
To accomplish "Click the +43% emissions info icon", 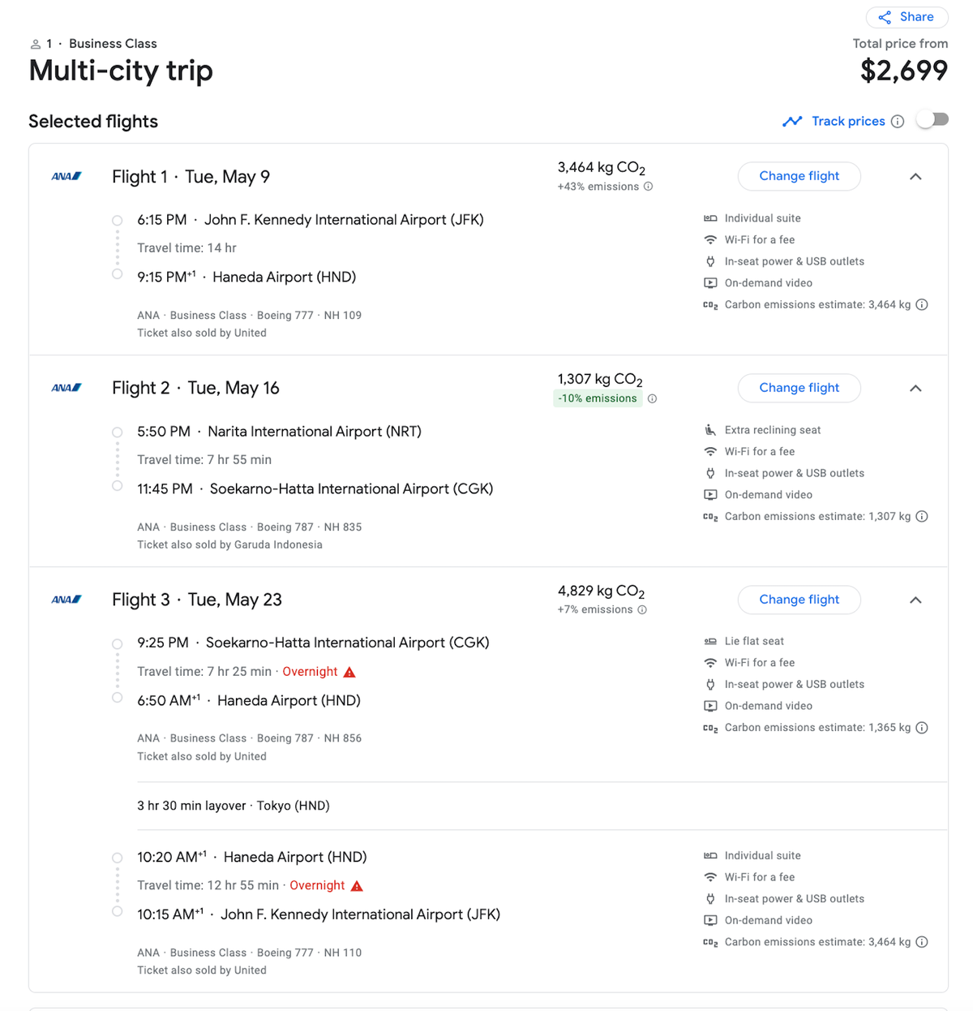I will 647,186.
